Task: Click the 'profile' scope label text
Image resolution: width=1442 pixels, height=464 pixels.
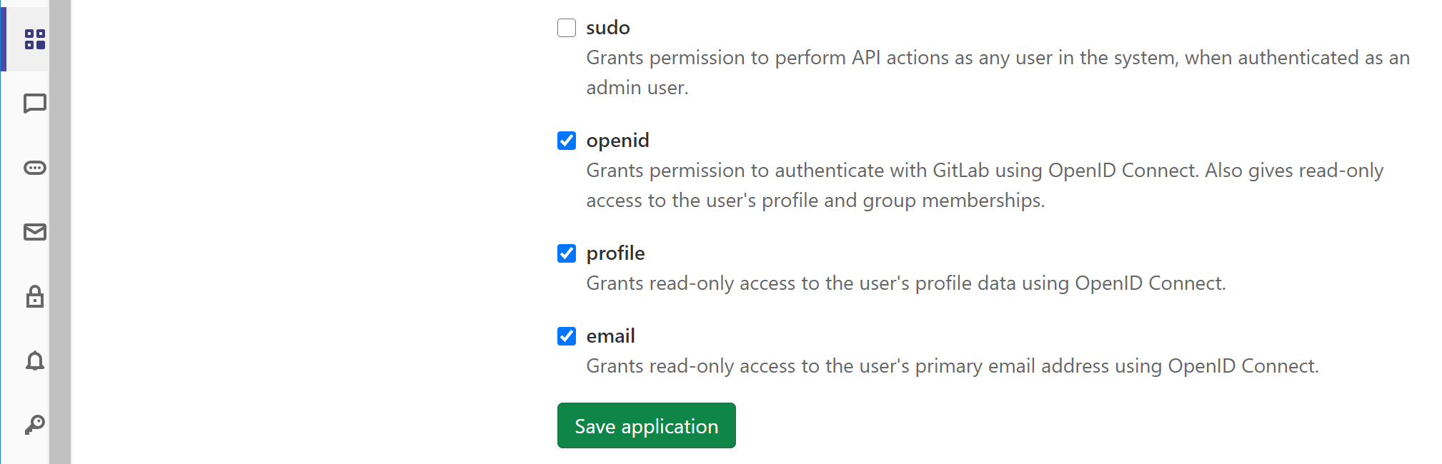Action: [615, 253]
